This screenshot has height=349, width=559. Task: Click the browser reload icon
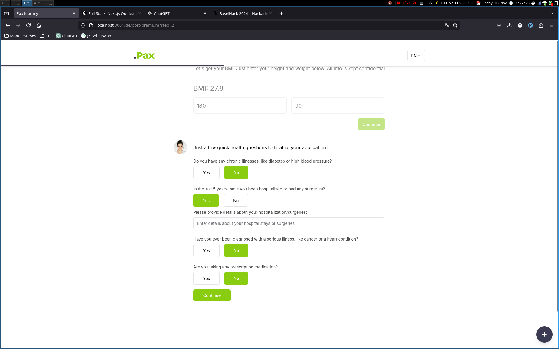tap(29, 25)
